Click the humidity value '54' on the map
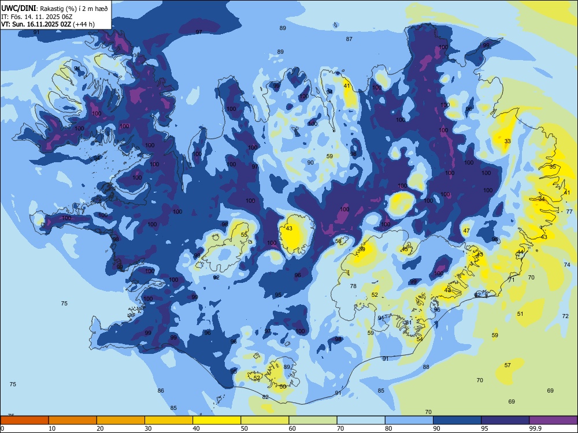 click(x=420, y=339)
